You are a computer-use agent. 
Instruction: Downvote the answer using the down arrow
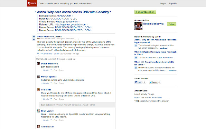(34, 39)
